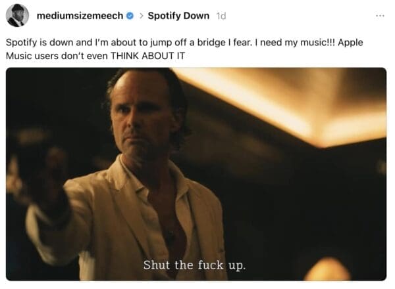Click the mediumsizemeech username
Image resolution: width=395 pixels, height=289 pixels.
[80, 16]
